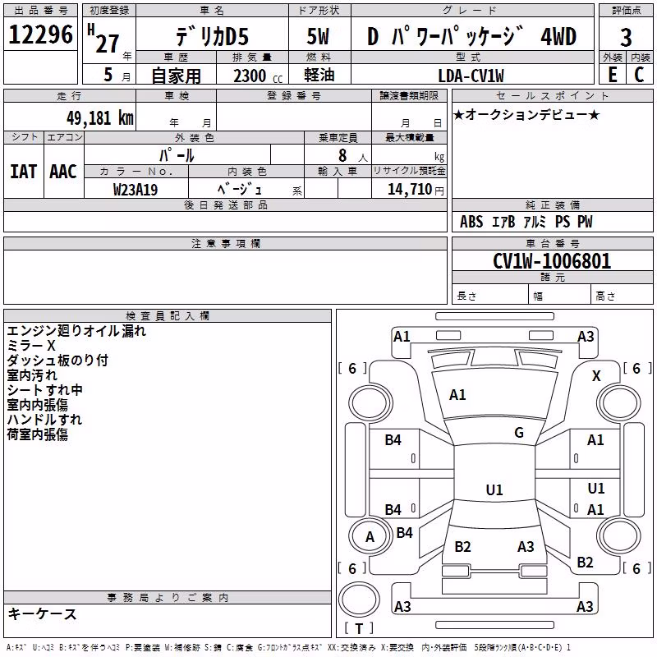Click the A1 mark on front bumper corner
The height and width of the screenshot is (657, 657).
402,337
